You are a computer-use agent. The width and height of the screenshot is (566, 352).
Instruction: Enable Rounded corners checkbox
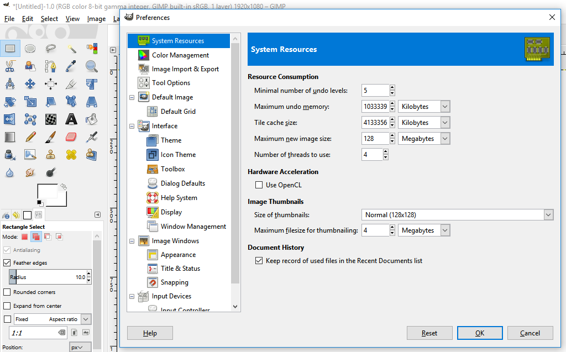click(x=7, y=292)
